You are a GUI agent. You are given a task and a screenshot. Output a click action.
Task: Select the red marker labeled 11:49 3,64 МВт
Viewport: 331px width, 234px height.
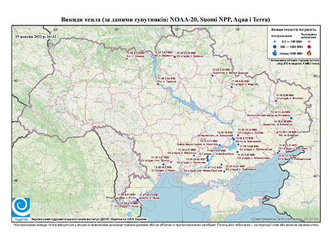point(158,84)
